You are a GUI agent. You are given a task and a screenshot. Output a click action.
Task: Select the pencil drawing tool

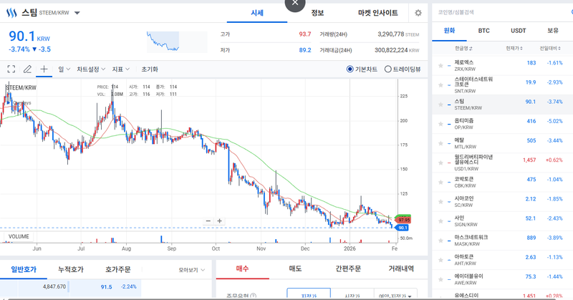point(27,69)
